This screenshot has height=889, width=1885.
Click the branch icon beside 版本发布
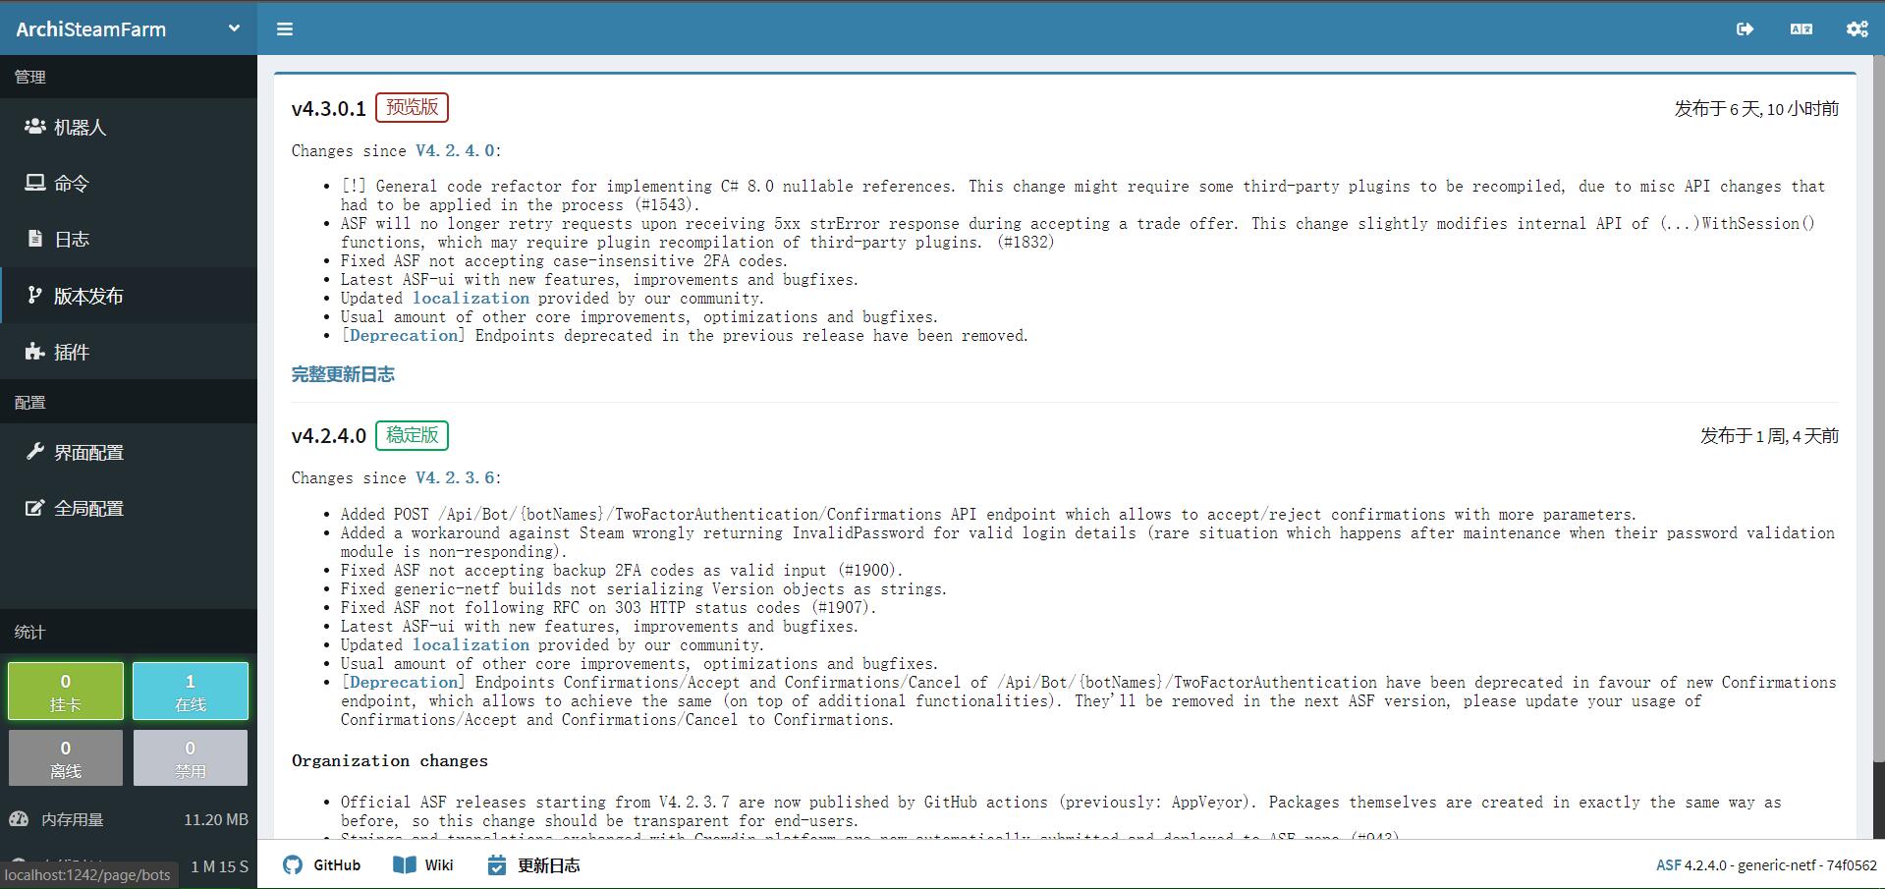pos(35,295)
